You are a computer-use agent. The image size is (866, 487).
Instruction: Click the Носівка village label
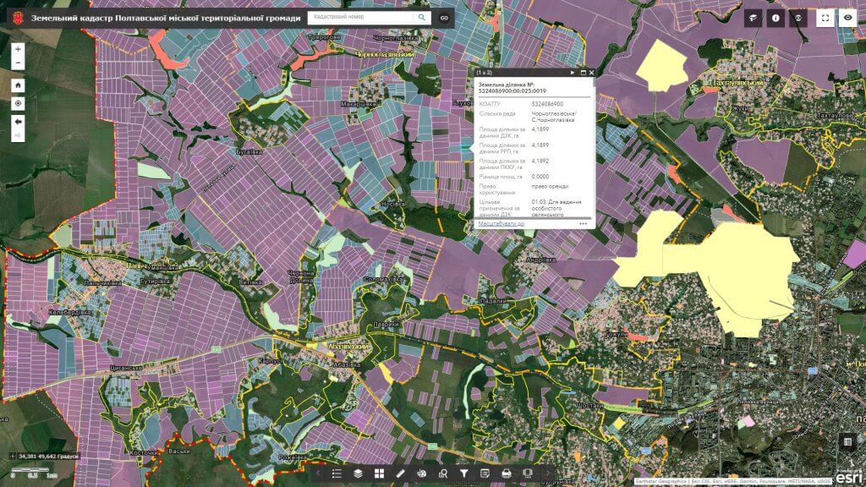(x=392, y=204)
